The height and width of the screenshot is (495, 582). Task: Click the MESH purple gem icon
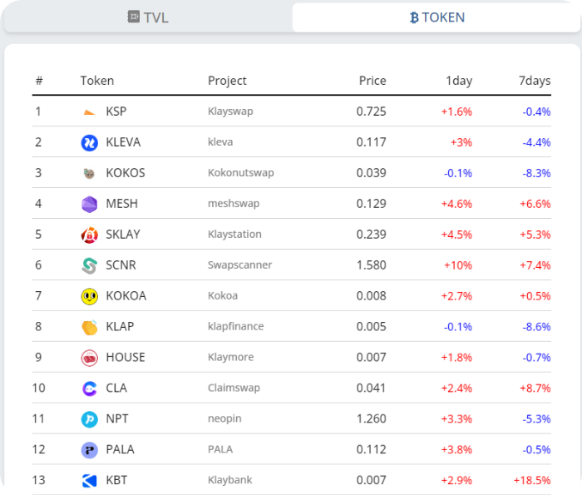coord(89,204)
